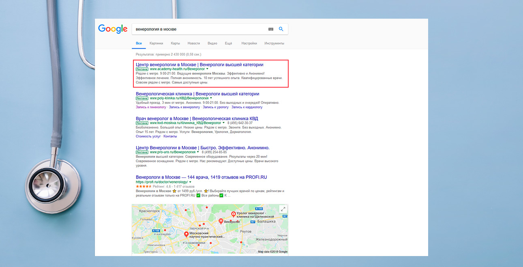Expand the map to full view
523x267 pixels.
(283, 209)
